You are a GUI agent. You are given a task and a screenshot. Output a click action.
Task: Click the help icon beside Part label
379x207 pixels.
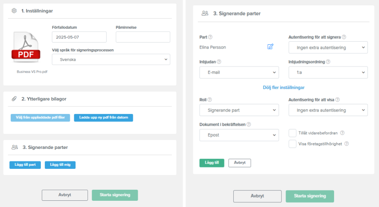pyautogui.click(x=210, y=37)
